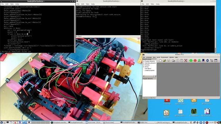Viewport: 221px width, 124px height.
Task: Click the blue computer interface icon in ROBO Pro
Action: point(203,61)
